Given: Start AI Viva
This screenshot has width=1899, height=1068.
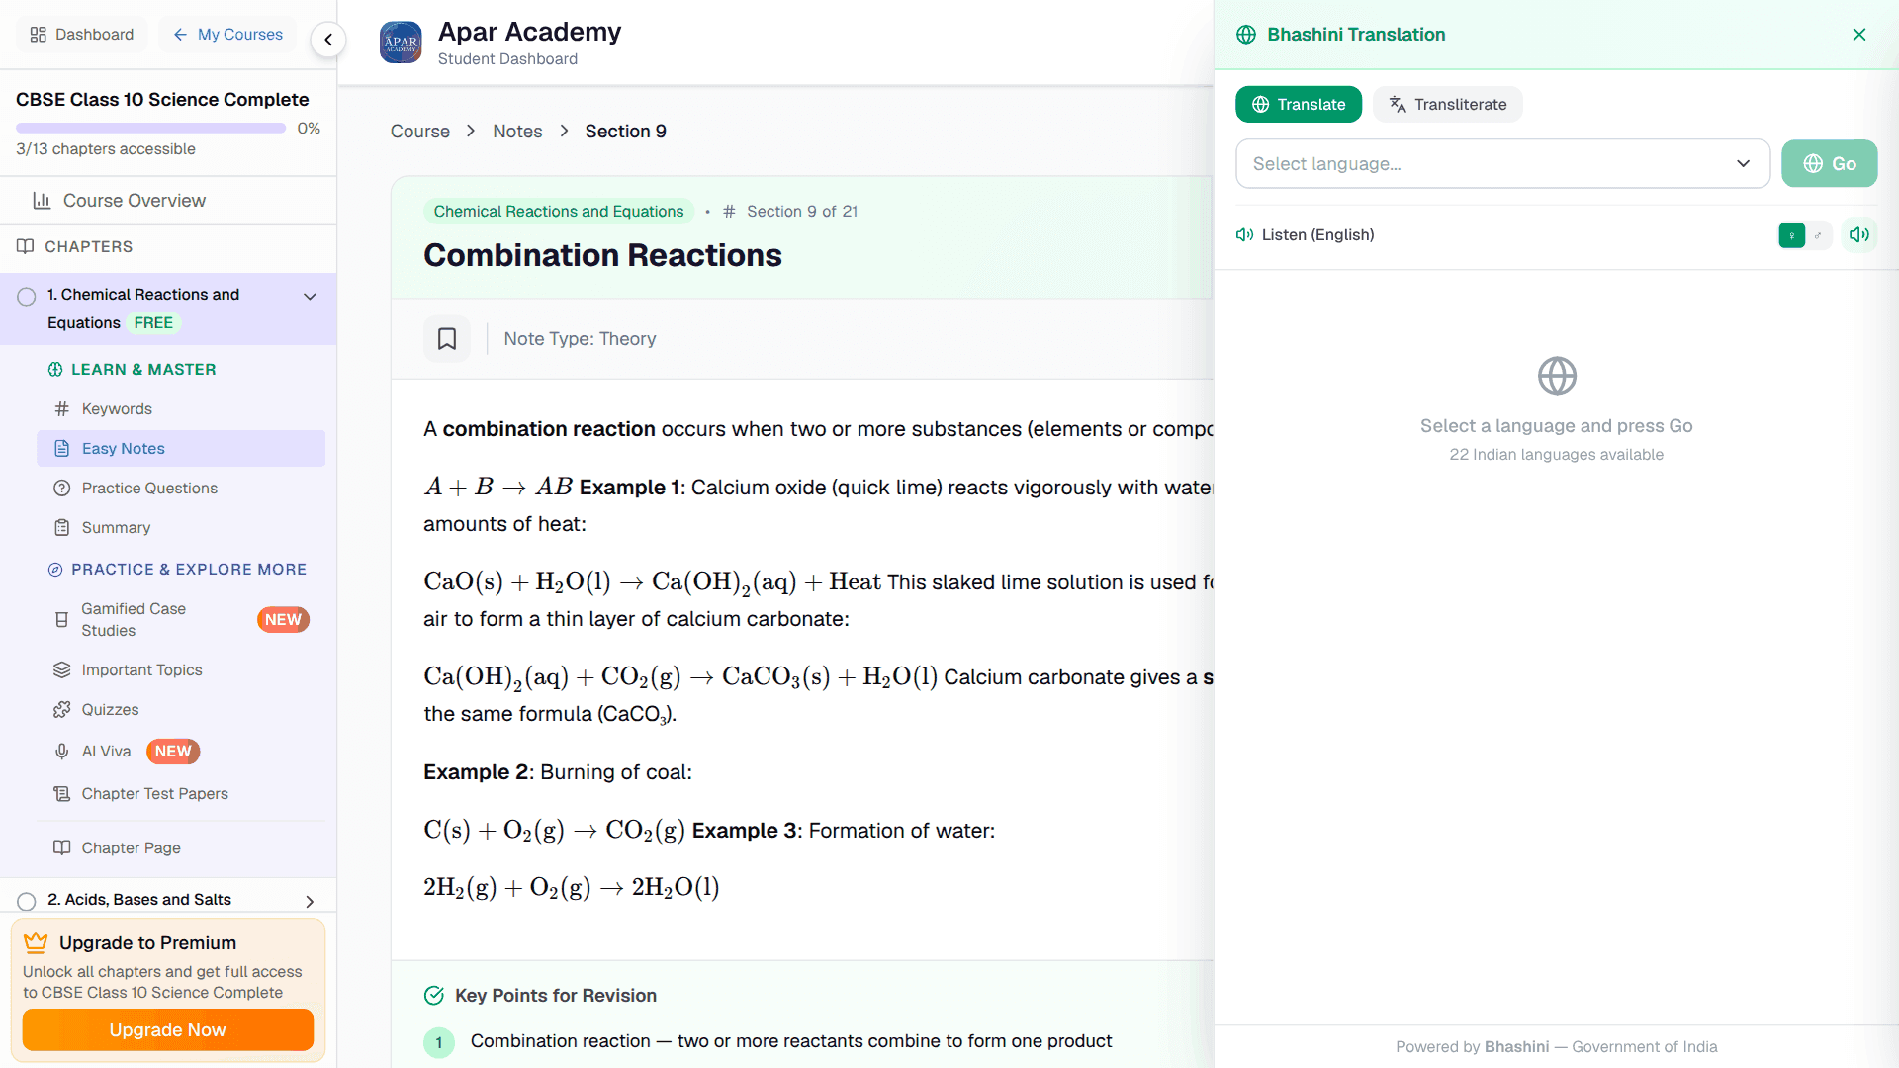Looking at the screenshot, I should (181, 752).
